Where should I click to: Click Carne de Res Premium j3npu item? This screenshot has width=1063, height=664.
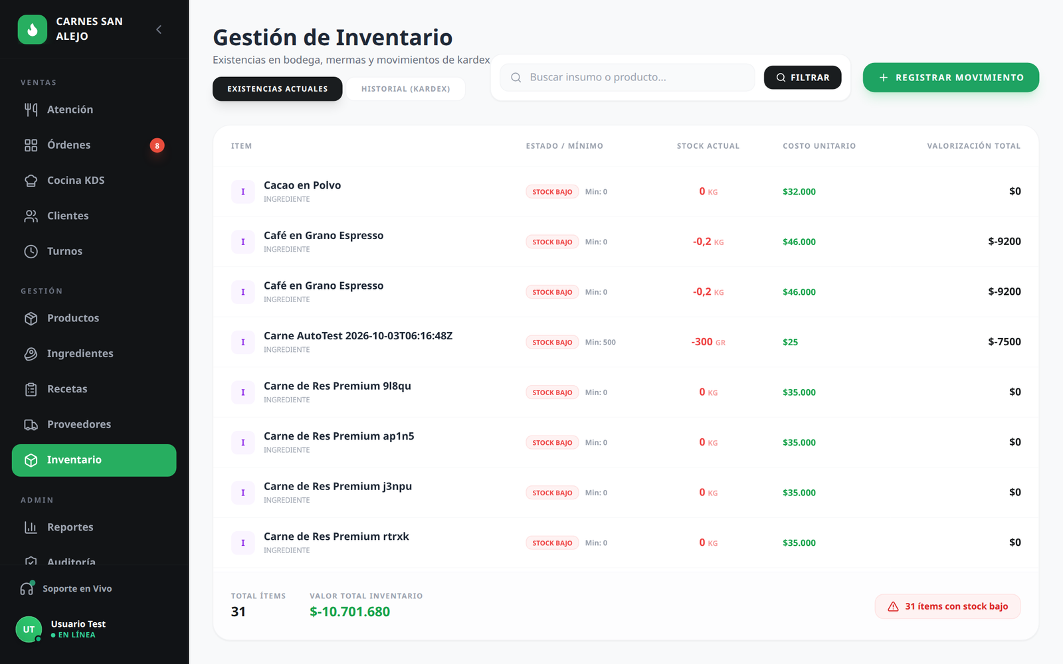tap(338, 486)
